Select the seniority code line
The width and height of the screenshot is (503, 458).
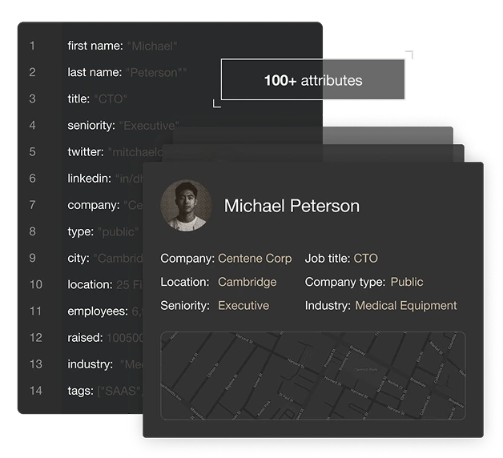[x=123, y=125]
